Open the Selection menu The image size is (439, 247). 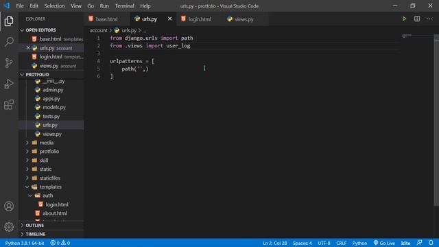(54, 6)
